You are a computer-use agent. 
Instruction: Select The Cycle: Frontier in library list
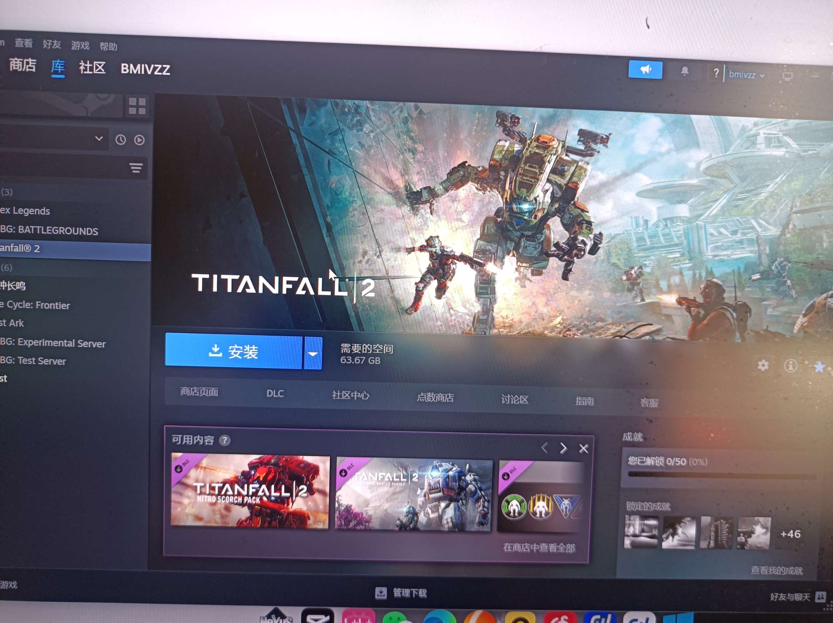(x=75, y=305)
